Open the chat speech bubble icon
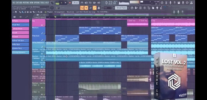207x100 pixels. click(x=187, y=3)
